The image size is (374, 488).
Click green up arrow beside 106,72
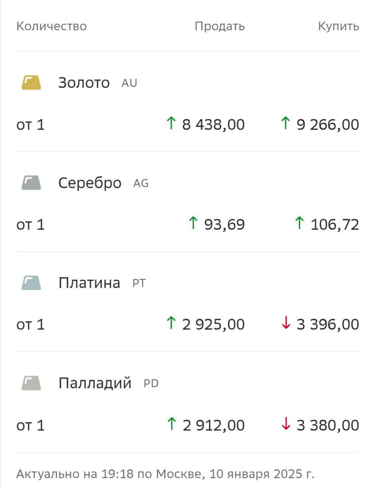pyautogui.click(x=300, y=223)
